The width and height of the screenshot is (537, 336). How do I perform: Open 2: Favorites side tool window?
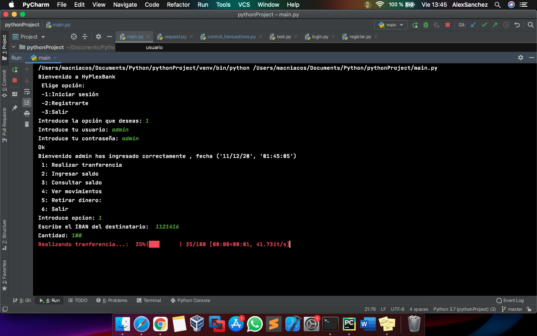pyautogui.click(x=5, y=275)
